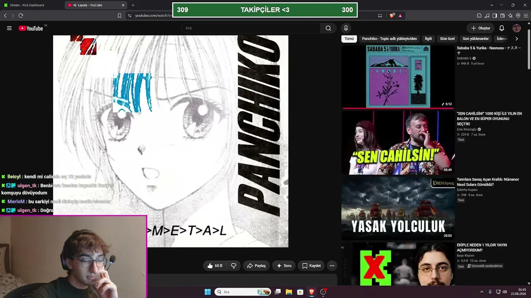The height and width of the screenshot is (298, 531).
Task: Open Ejderha Kupası channel link
Action: [468, 190]
